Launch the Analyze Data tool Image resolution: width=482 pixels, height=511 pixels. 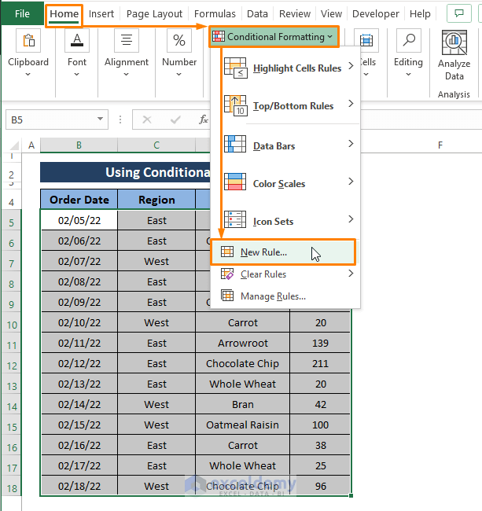point(454,55)
